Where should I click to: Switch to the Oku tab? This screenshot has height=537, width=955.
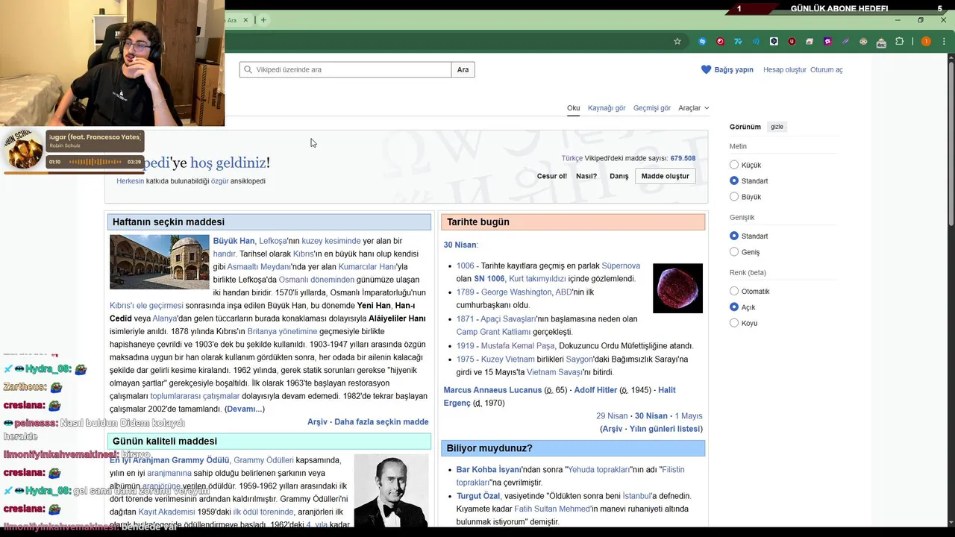pos(573,108)
